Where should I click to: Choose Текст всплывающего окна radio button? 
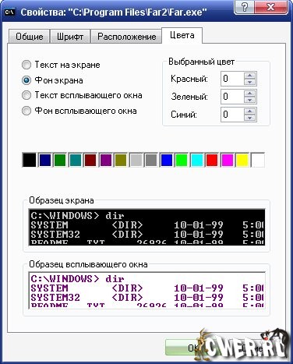coord(26,95)
